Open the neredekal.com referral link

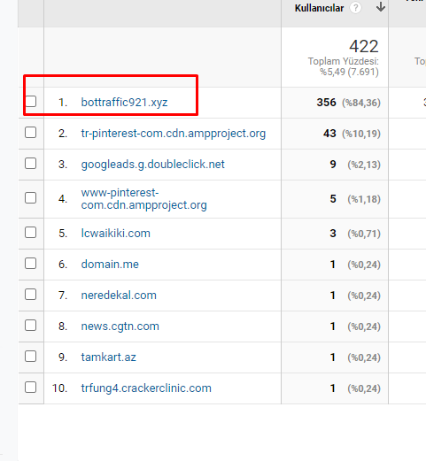click(x=119, y=296)
